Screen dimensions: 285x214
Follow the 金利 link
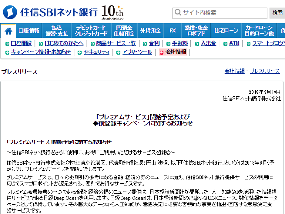(154, 43)
